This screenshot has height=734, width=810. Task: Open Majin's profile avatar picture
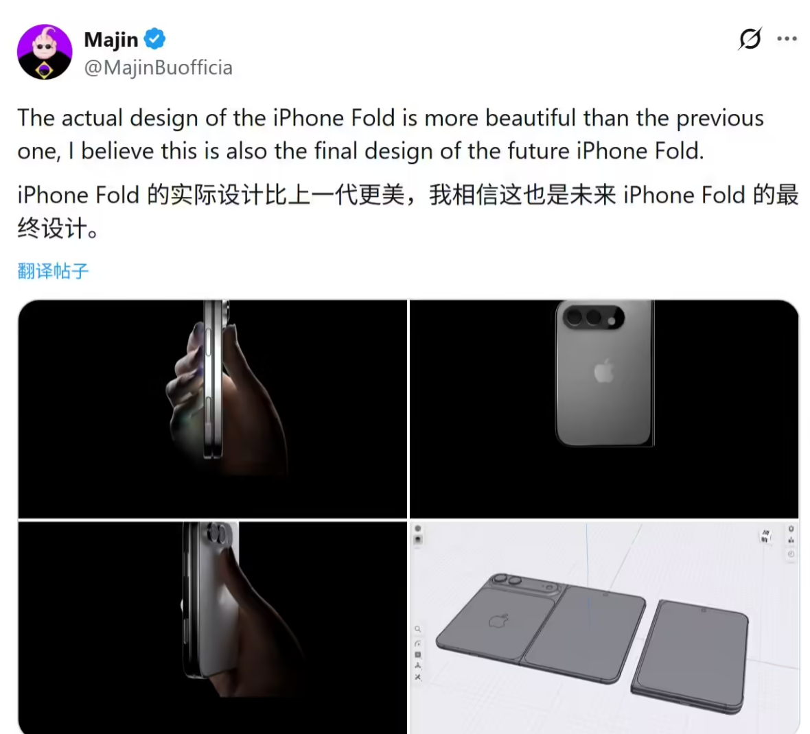(x=45, y=51)
